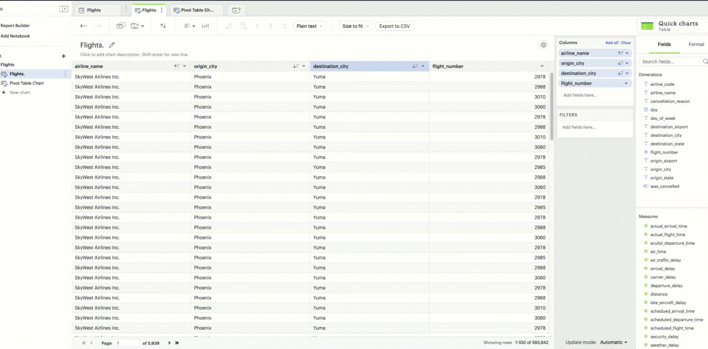Toggle sort on airline_name column header
Screen dimensions: 708x349
coord(177,66)
